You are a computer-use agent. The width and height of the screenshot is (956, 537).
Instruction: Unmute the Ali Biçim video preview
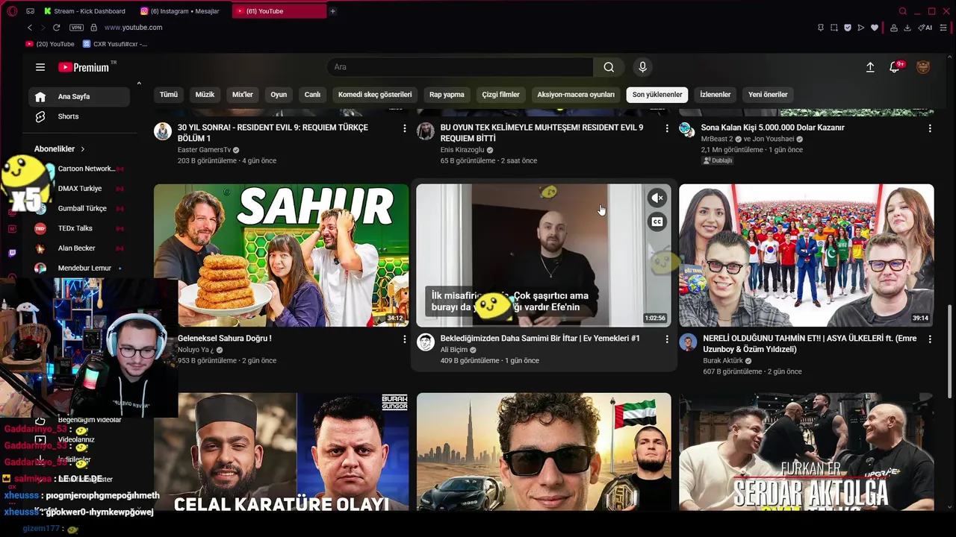click(x=657, y=198)
